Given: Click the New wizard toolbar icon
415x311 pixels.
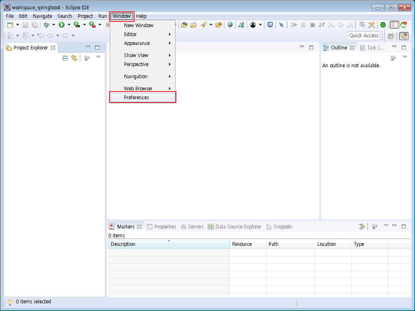Looking at the screenshot, I should click(10, 25).
